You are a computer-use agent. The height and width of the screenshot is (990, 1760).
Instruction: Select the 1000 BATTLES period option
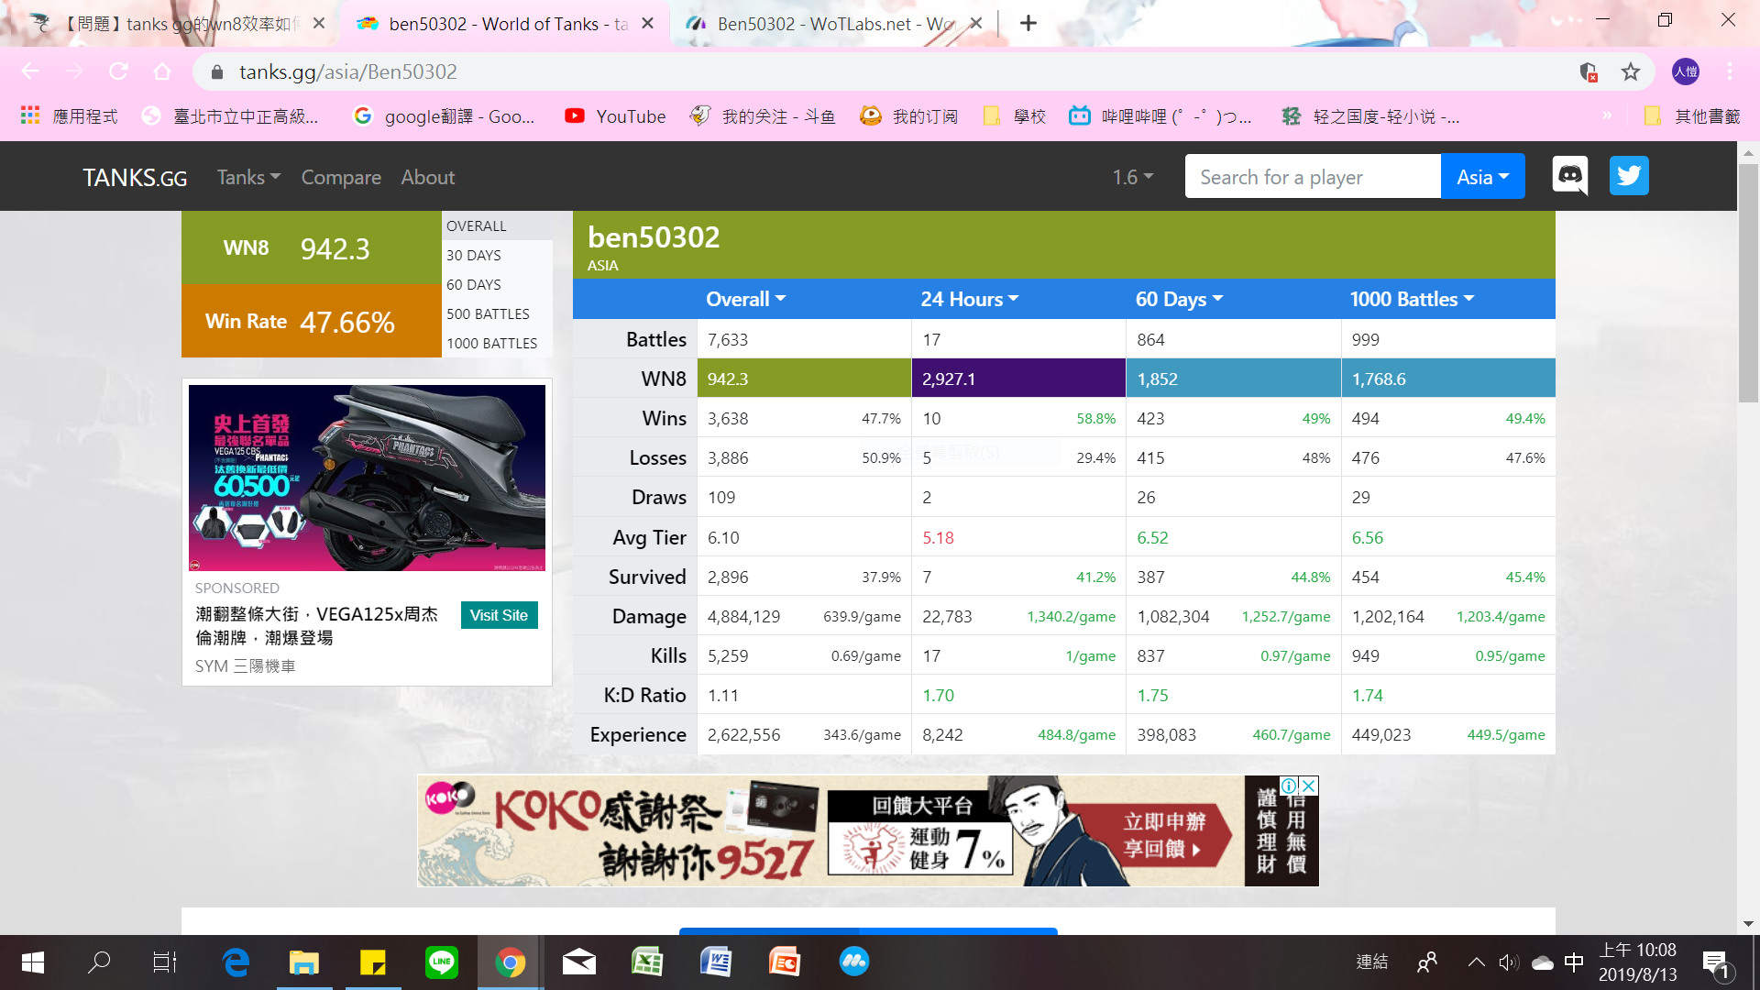coord(496,343)
